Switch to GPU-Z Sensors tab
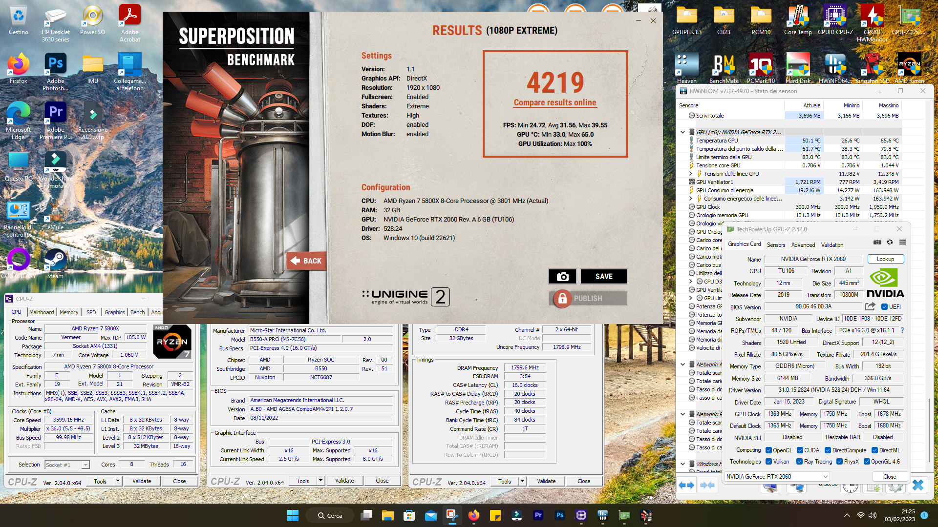 [776, 245]
